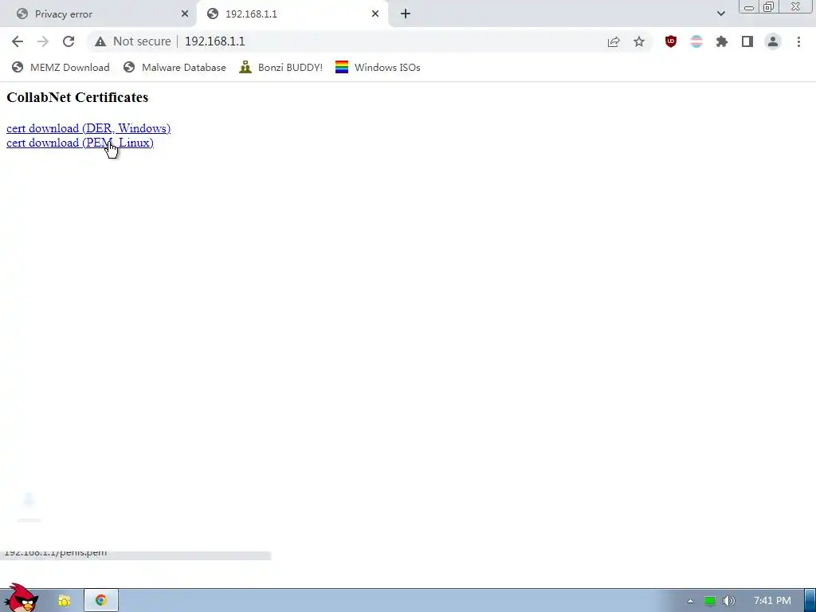
Task: Click the green network tray icon
Action: click(x=710, y=601)
